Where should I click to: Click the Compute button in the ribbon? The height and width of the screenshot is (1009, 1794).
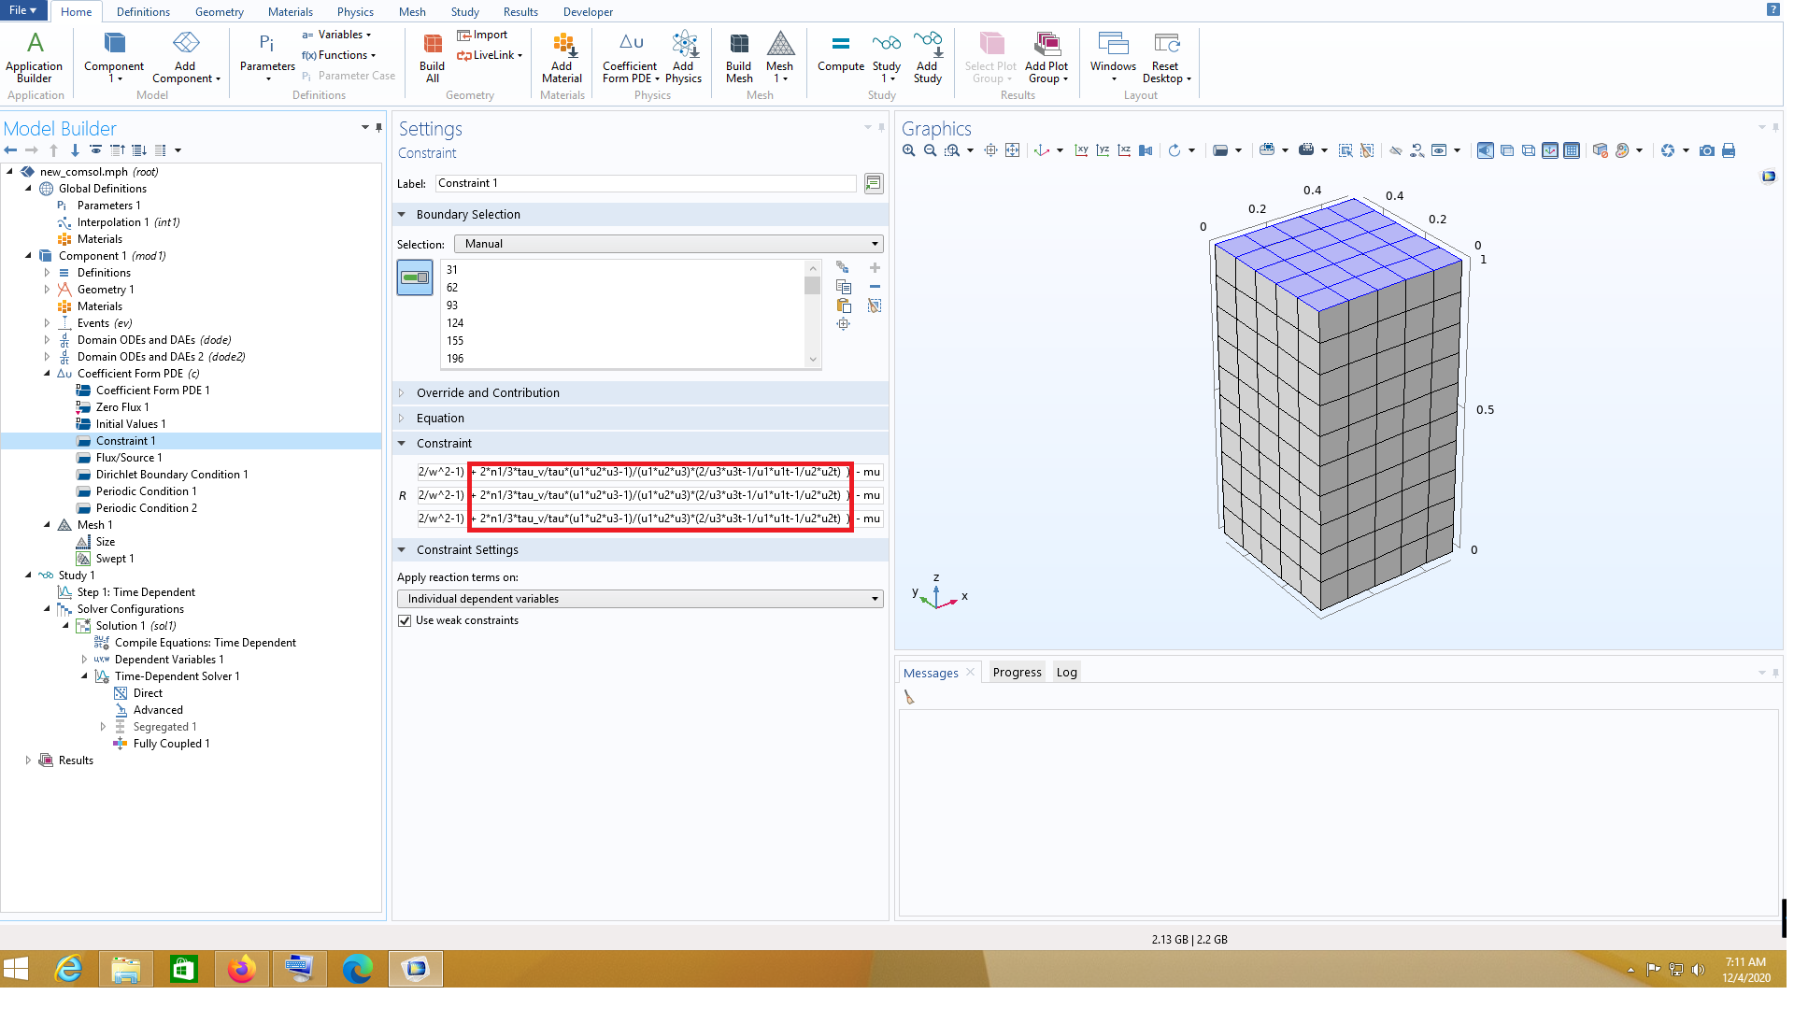click(840, 52)
